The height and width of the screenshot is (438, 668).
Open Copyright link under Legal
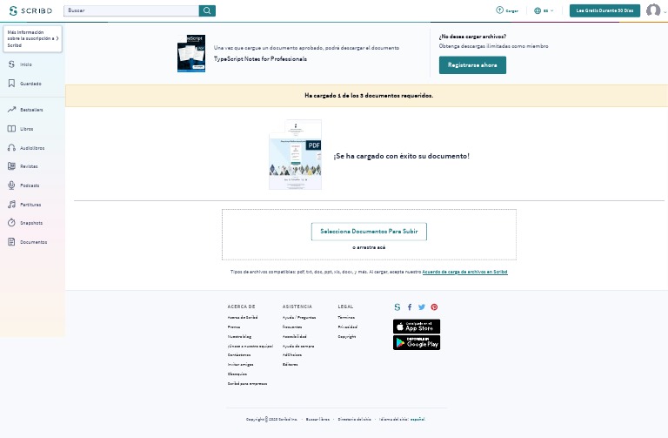tap(347, 336)
